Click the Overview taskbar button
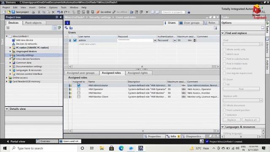 click(47, 141)
